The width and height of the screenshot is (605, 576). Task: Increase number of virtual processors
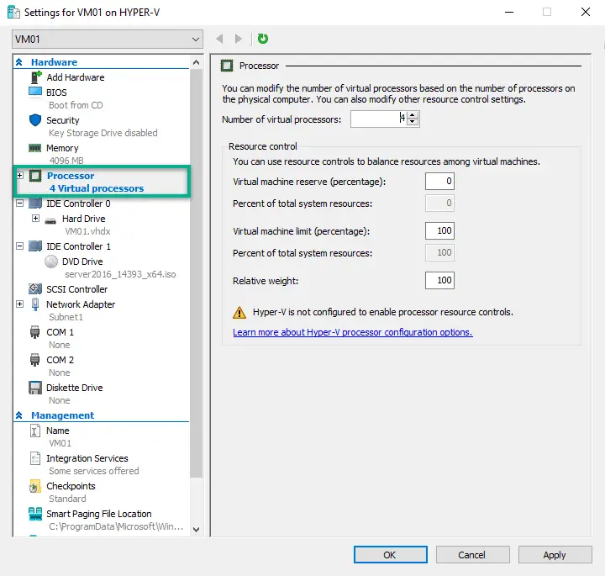(413, 115)
